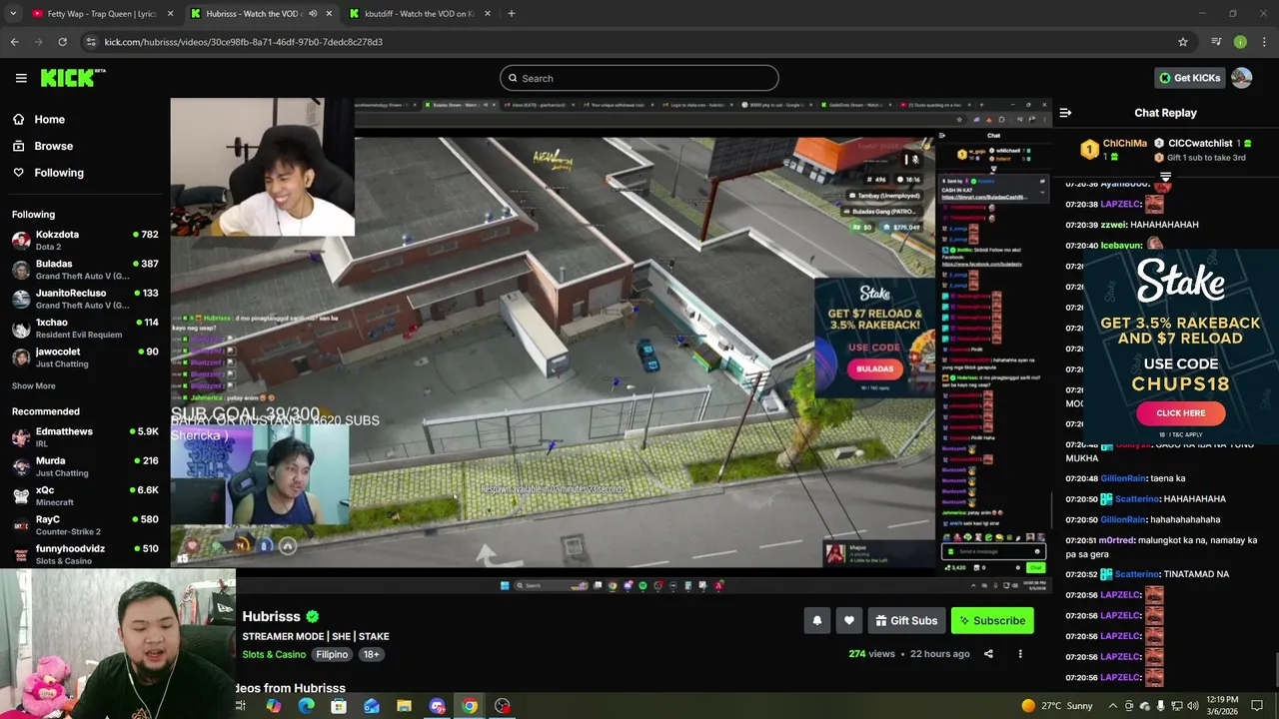Open RayC recommended channel
The image size is (1279, 719).
(85, 524)
